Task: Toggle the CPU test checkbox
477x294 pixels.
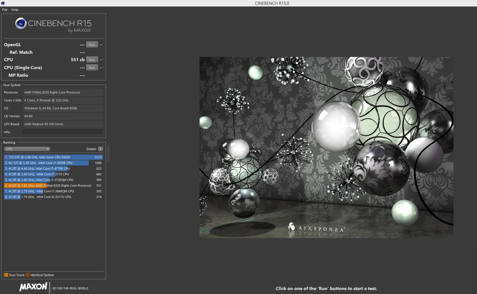Action: 102,59
